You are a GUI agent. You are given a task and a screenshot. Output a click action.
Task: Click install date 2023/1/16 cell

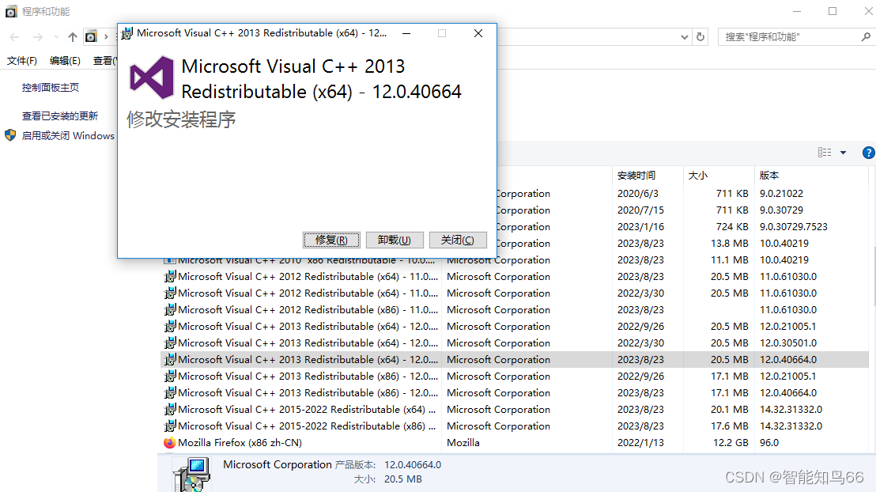coord(641,226)
